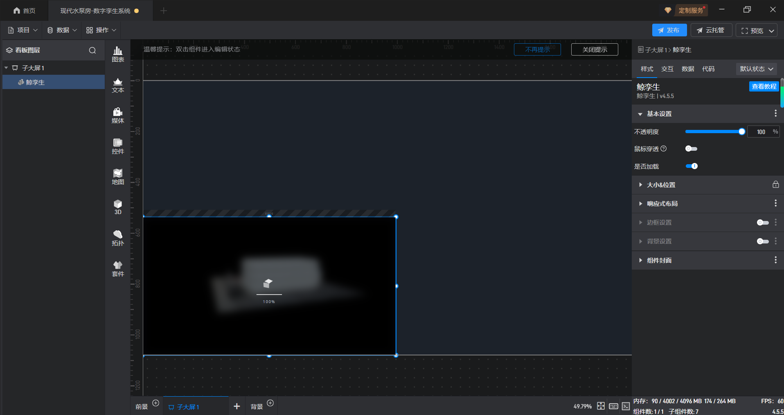The width and height of the screenshot is (784, 415).
Task: Show help for 鼠标穿透 option
Action: coord(664,149)
